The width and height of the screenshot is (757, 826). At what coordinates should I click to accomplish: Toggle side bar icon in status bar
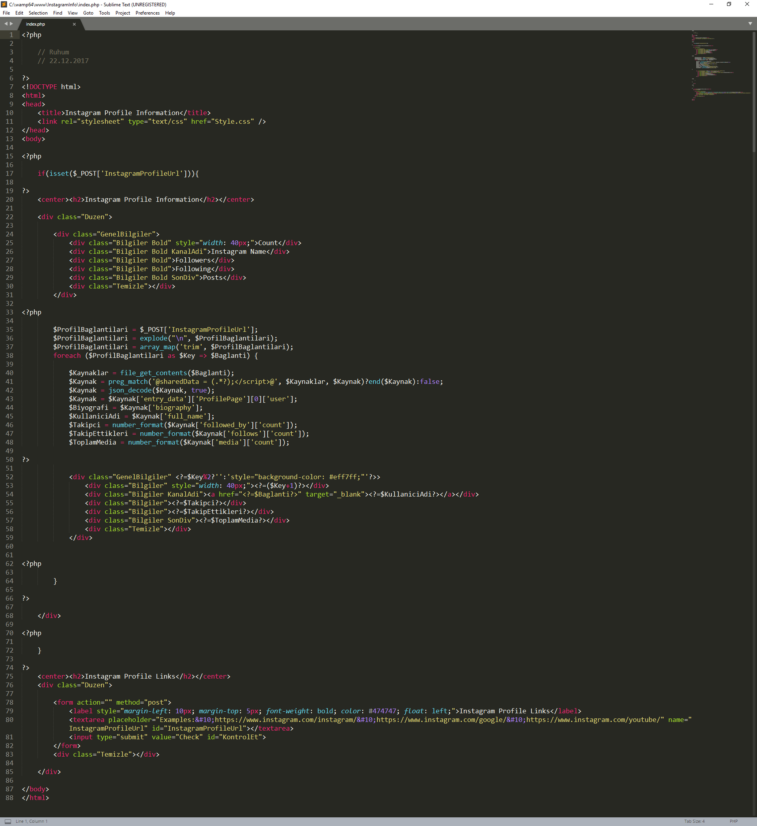click(8, 821)
